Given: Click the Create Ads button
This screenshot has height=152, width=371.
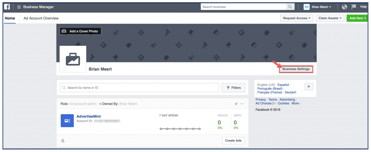Looking at the screenshot, I should pyautogui.click(x=233, y=140).
